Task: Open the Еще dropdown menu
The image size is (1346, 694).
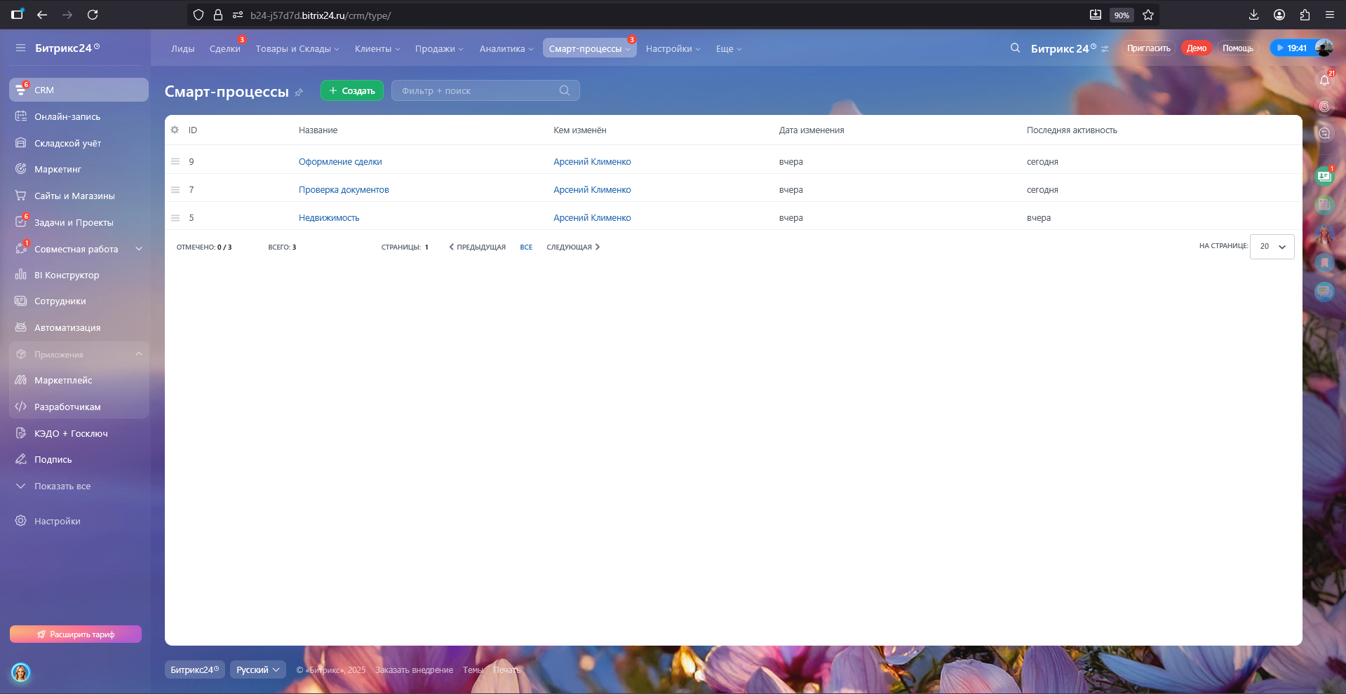Action: tap(729, 48)
